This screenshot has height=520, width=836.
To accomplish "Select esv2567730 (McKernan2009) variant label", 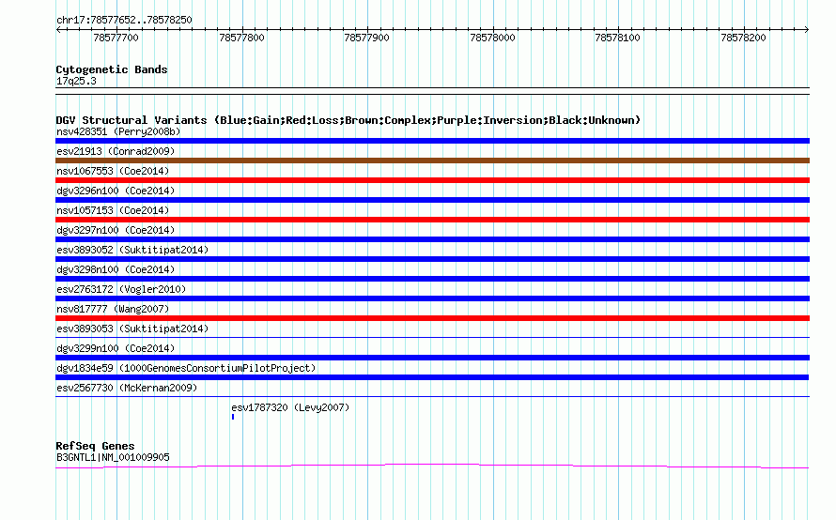I will tap(127, 388).
